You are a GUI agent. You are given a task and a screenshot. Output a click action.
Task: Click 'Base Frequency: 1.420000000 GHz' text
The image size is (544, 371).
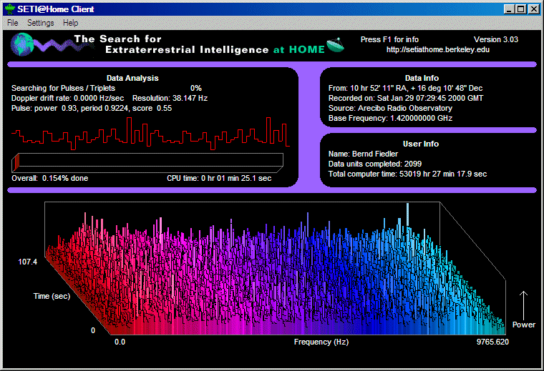coord(390,119)
